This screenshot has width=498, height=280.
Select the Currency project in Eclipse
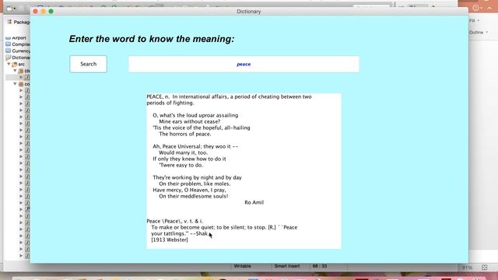tap(17, 51)
